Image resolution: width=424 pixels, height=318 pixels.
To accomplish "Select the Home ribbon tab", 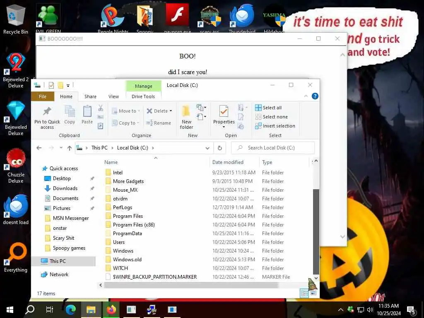I will tap(66, 96).
